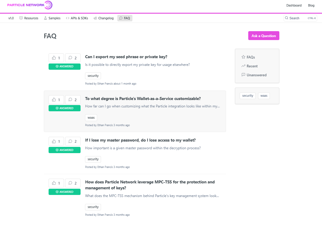Go to the Dashboard menu item
Screen dimensions: 322x227
click(294, 5)
